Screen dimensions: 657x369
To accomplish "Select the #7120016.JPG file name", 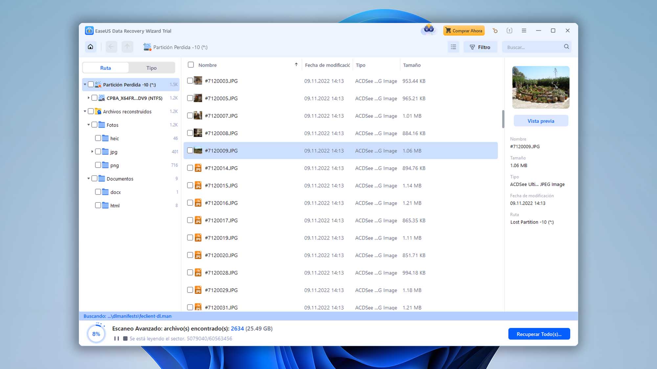I will point(221,203).
